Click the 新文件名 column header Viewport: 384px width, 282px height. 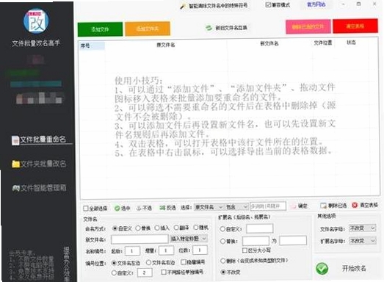(269, 43)
